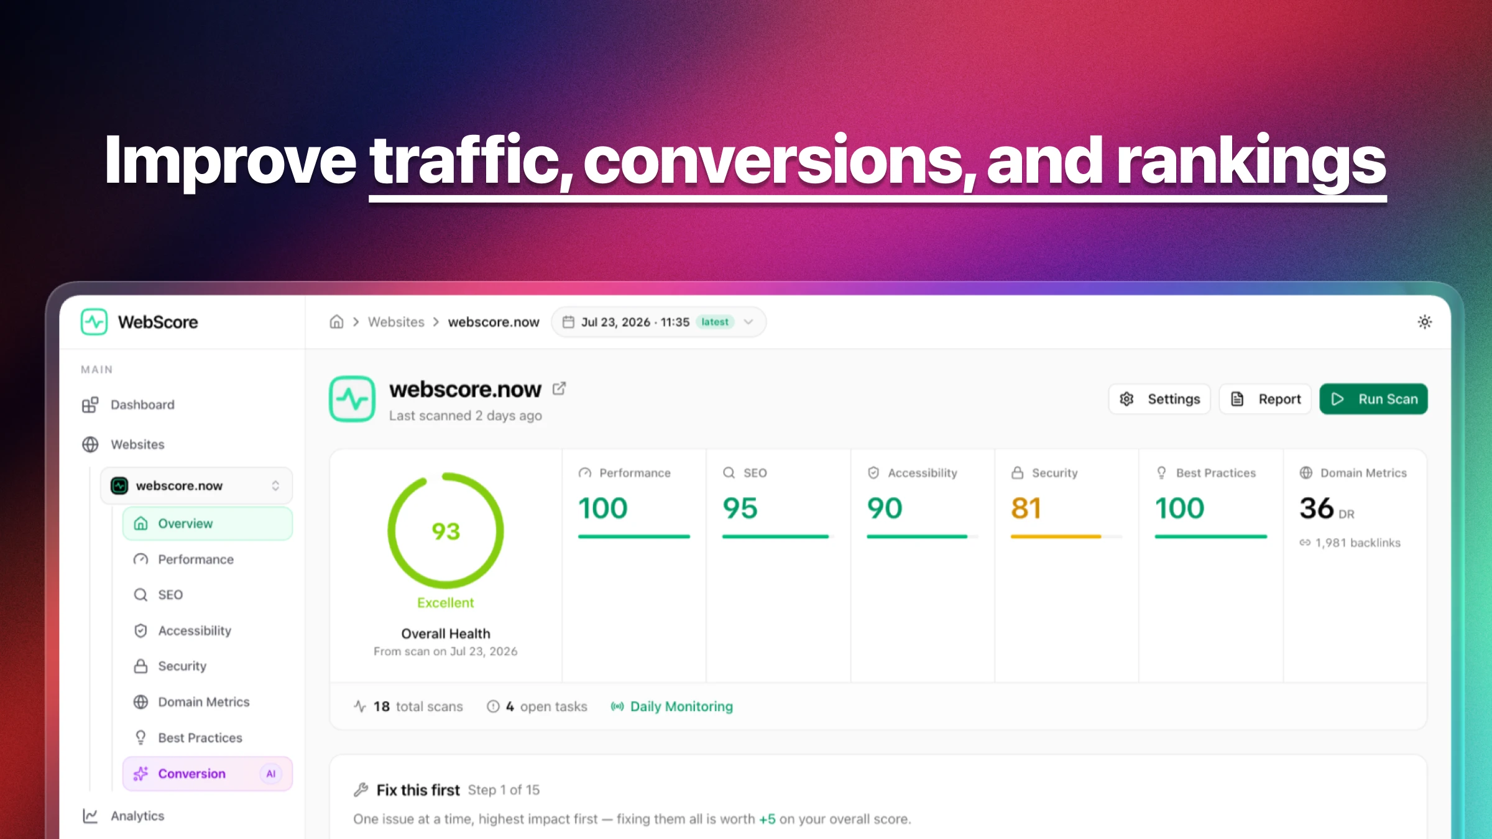Click the total scans pulse icon
Screen dimensions: 1492x839
point(360,707)
